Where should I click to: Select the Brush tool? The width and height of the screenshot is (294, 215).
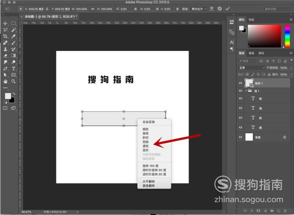[13, 43]
